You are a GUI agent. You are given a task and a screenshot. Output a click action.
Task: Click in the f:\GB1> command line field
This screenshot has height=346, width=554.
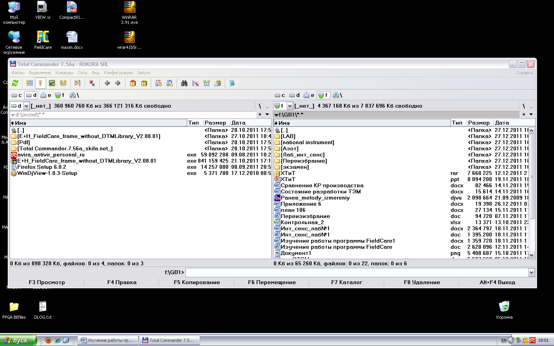[357, 273]
